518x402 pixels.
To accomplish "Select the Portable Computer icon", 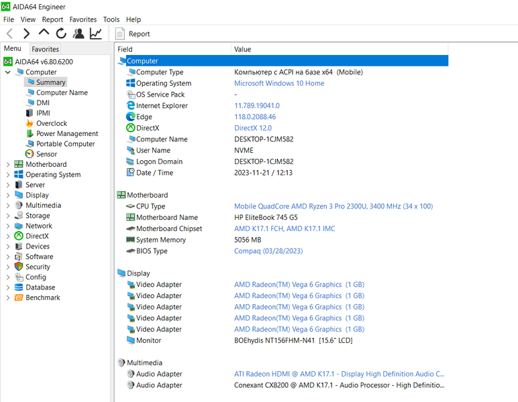I will point(30,143).
